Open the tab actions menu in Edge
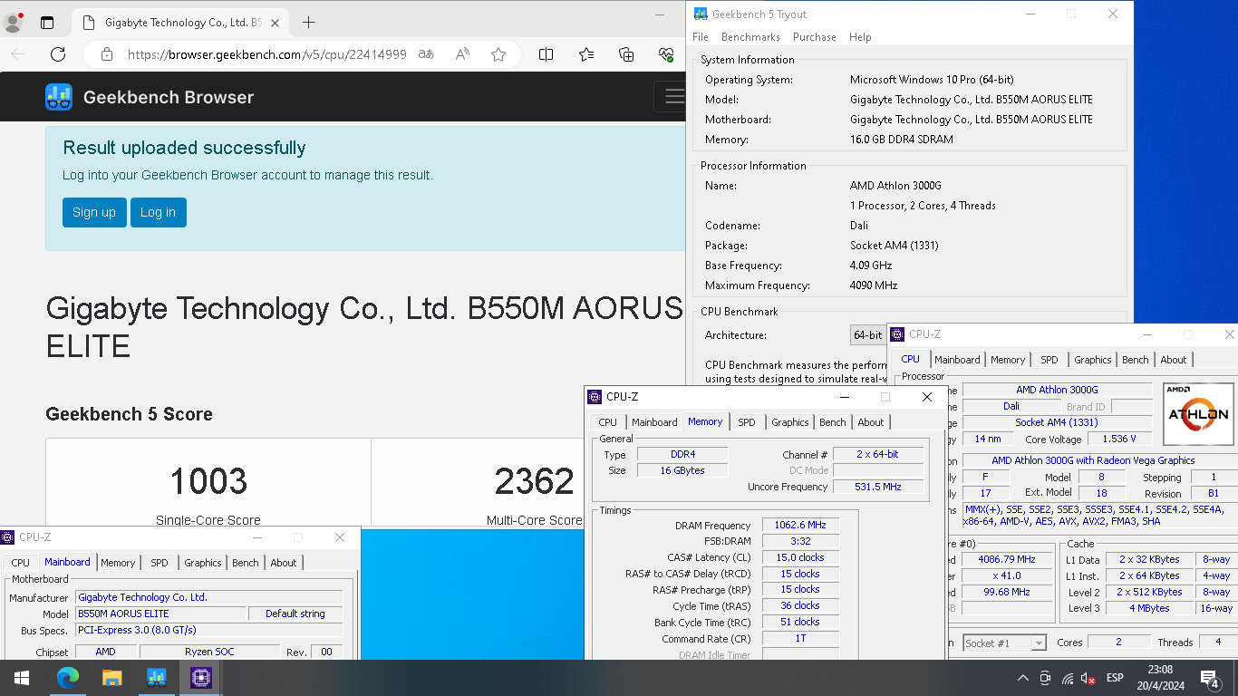This screenshot has height=696, width=1238. coord(47,23)
